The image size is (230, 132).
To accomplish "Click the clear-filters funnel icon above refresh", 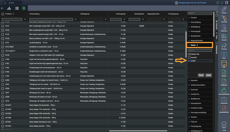I will pos(217,12).
